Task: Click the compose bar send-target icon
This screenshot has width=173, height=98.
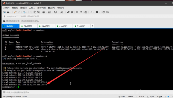Action: [x=4, y=92]
